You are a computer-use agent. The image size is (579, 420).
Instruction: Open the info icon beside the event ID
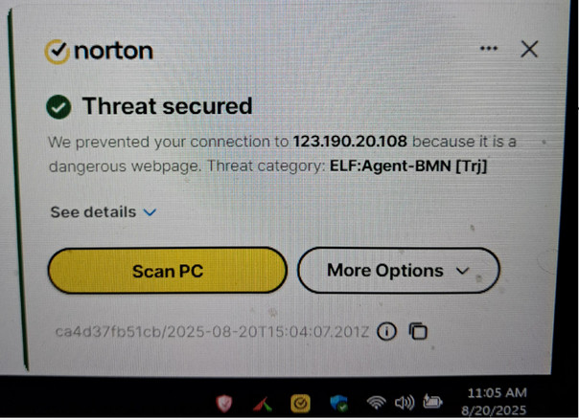coord(386,331)
